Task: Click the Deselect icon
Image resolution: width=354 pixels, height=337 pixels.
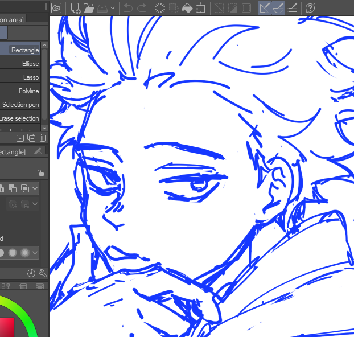Action: tap(219, 8)
